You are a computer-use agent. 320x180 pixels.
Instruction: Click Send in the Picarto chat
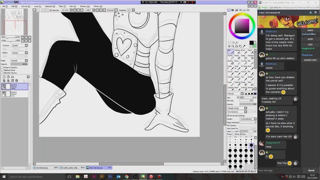tap(311, 170)
